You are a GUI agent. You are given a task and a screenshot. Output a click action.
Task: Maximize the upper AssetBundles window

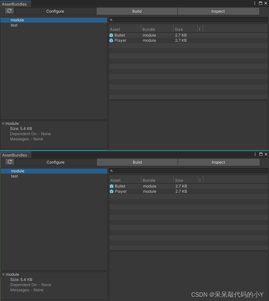[x=261, y=3]
